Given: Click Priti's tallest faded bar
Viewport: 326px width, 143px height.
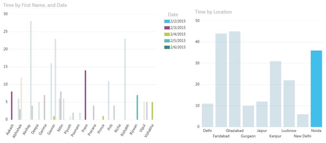Looking at the screenshot, I should (109, 100).
